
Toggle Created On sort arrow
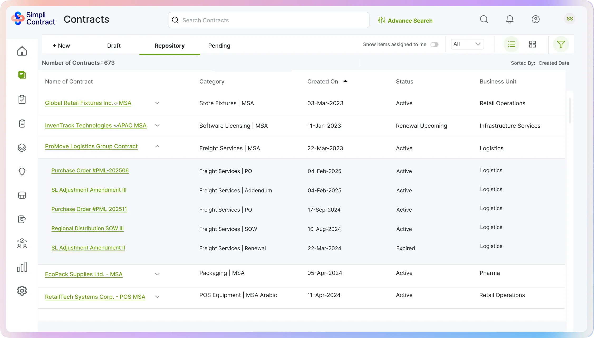[345, 81]
